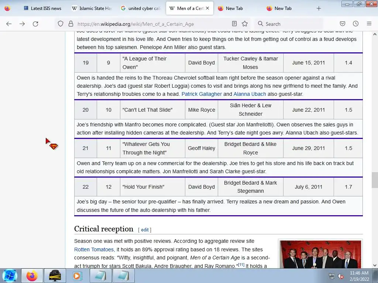Click the "Critical reception" heading
The height and width of the screenshot is (283, 378).
(x=104, y=229)
